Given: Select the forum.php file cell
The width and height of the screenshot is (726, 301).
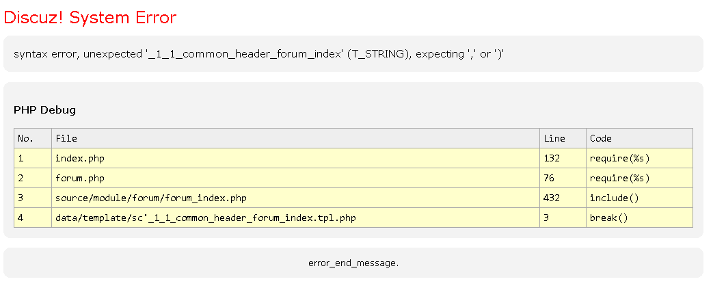Looking at the screenshot, I should click(80, 178).
